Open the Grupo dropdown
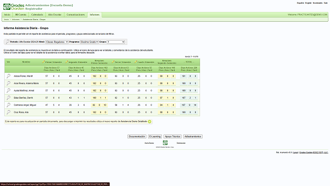The image size is (330, 186). point(115,42)
